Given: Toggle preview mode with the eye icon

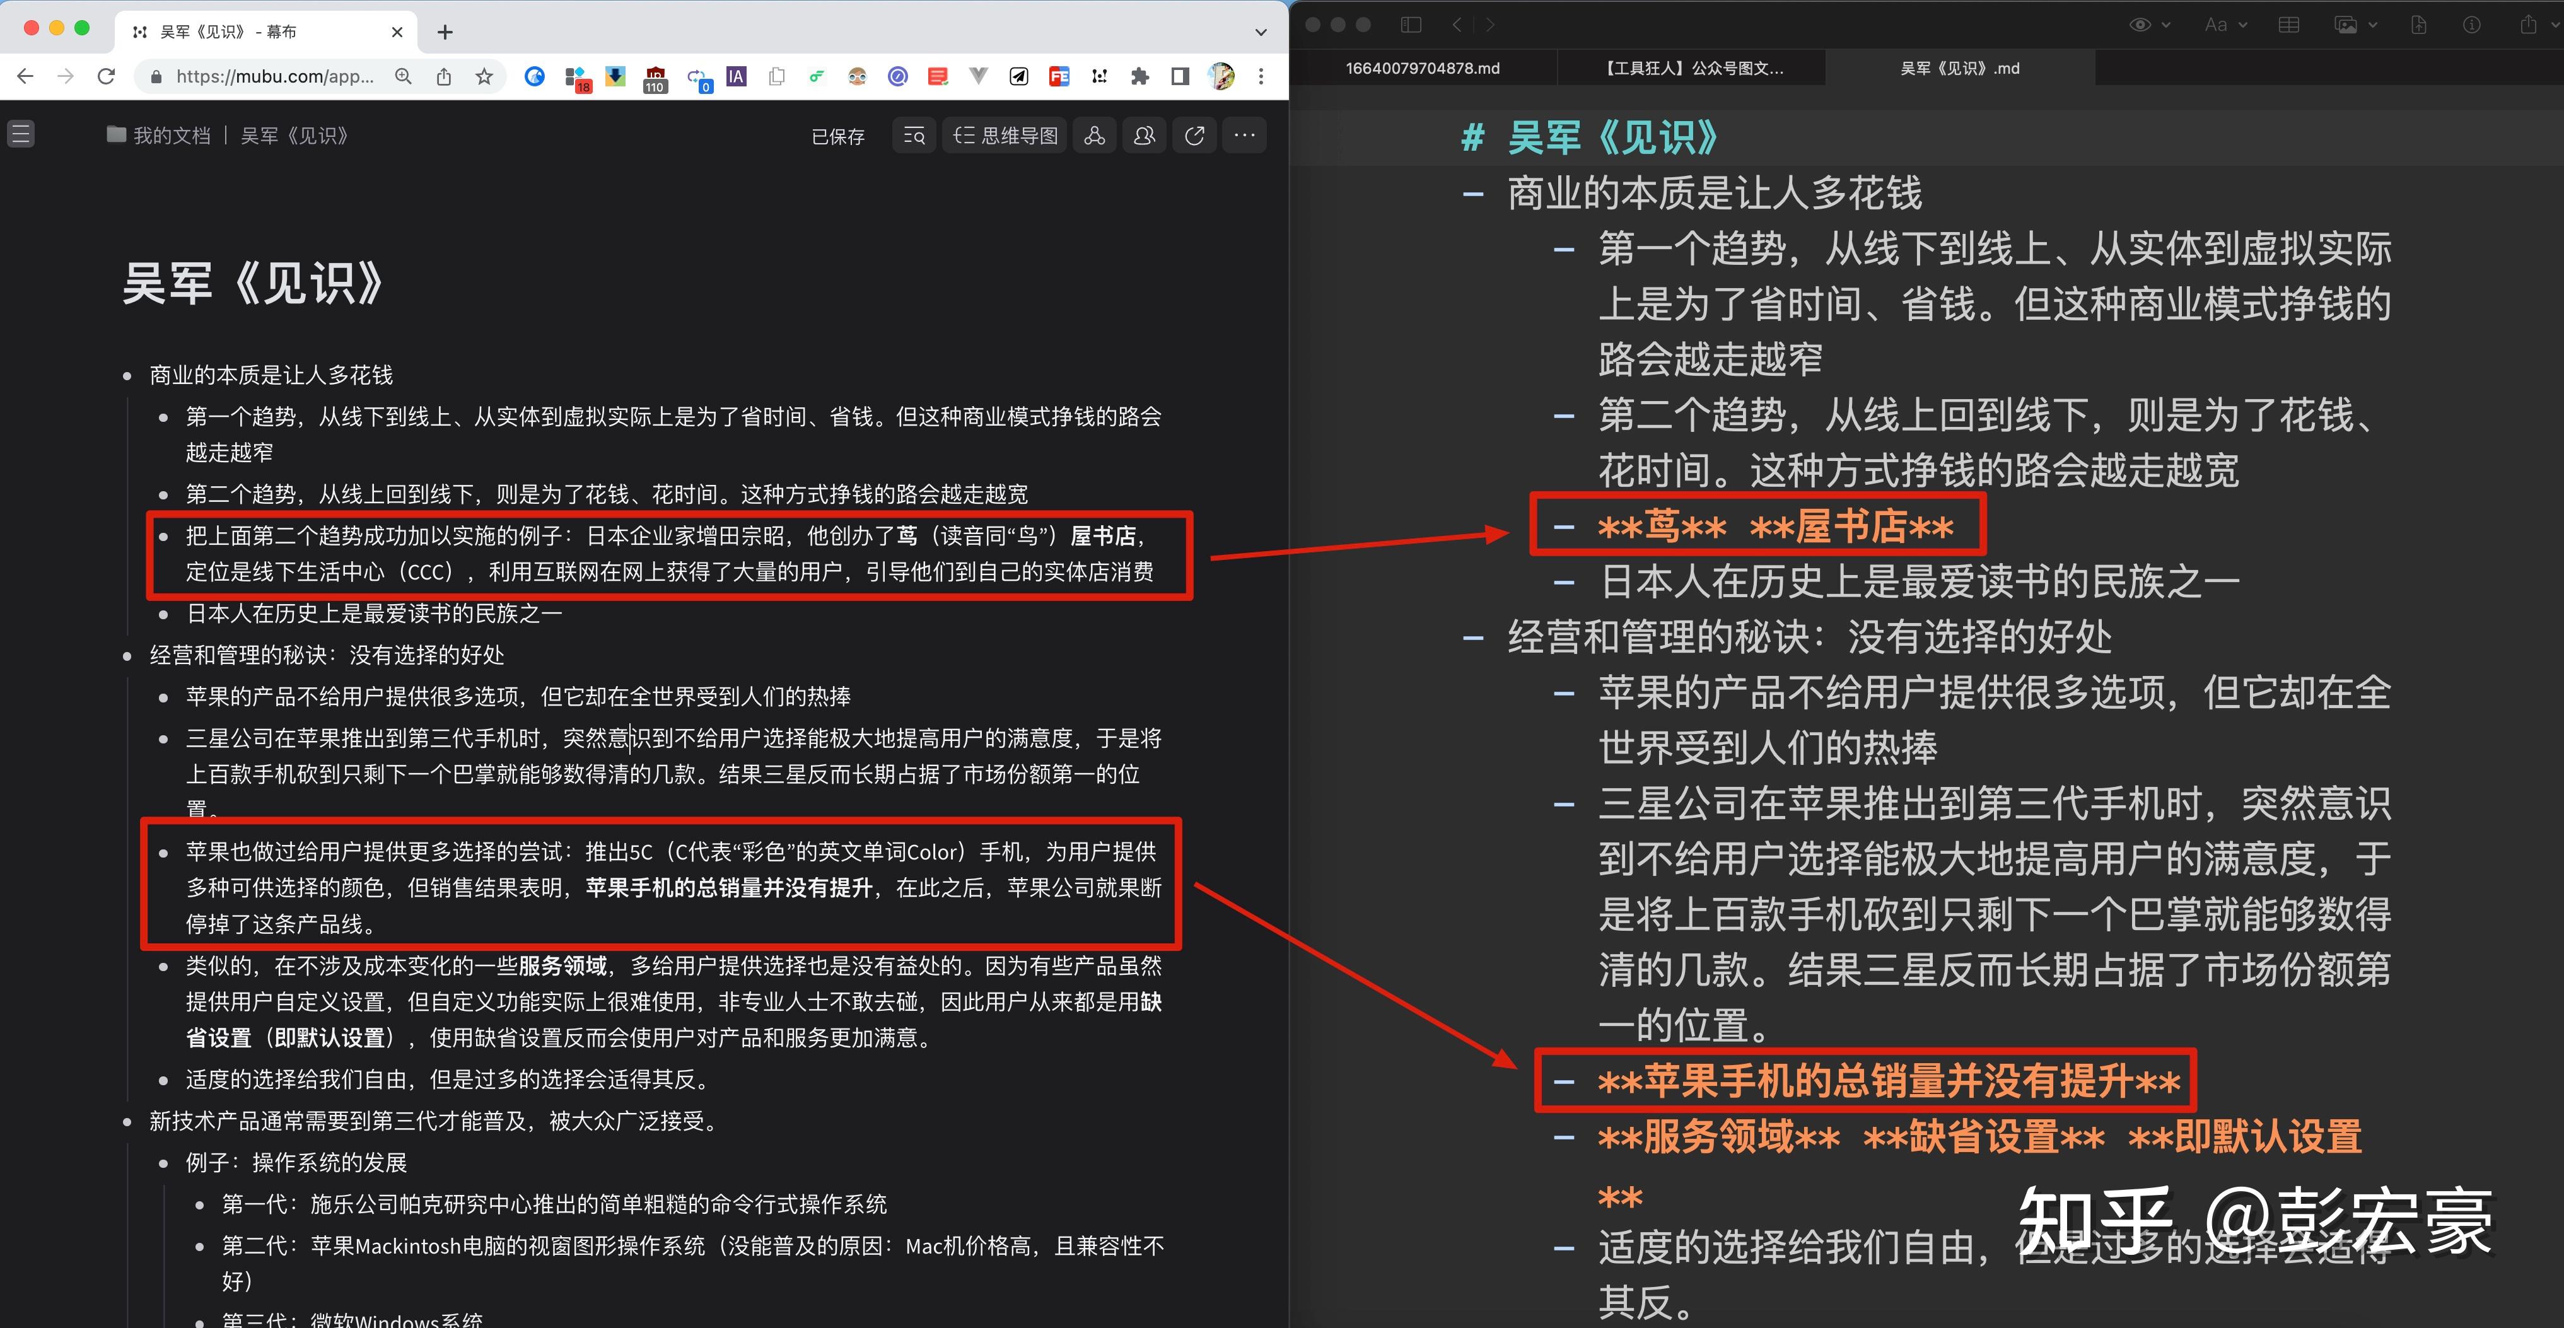Looking at the screenshot, I should tap(2139, 24).
